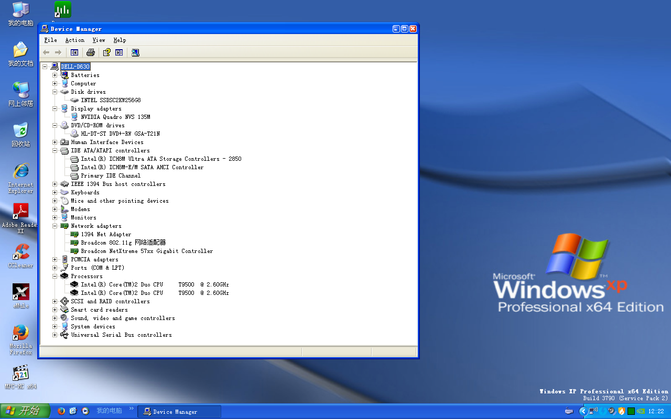Image resolution: width=671 pixels, height=419 pixels.
Task: Click the Smart card readers icon
Action: [64, 310]
